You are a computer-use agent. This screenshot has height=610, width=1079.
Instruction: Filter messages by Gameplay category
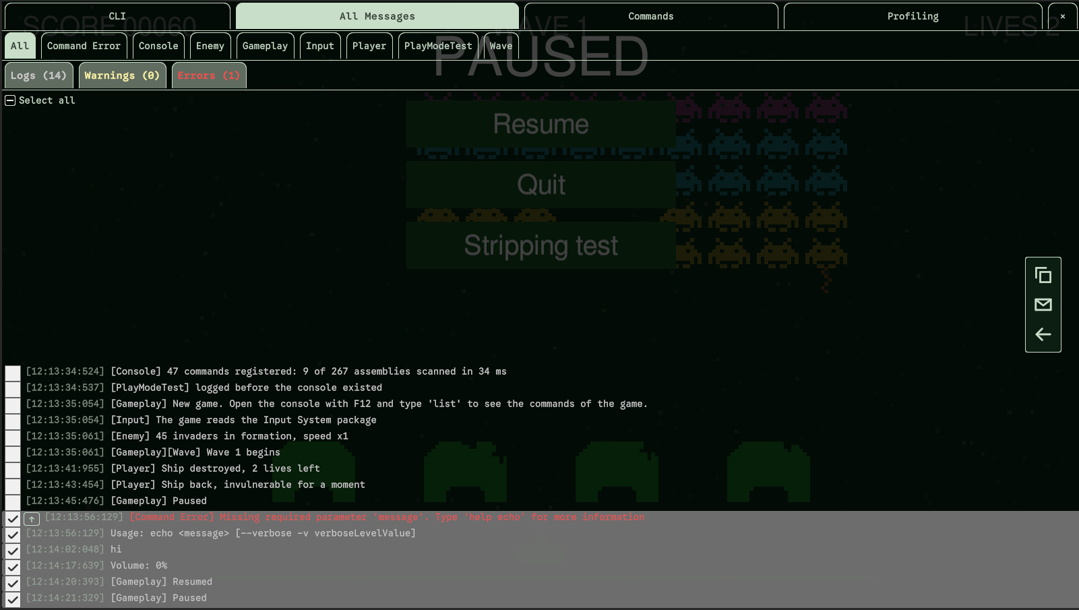tap(265, 46)
